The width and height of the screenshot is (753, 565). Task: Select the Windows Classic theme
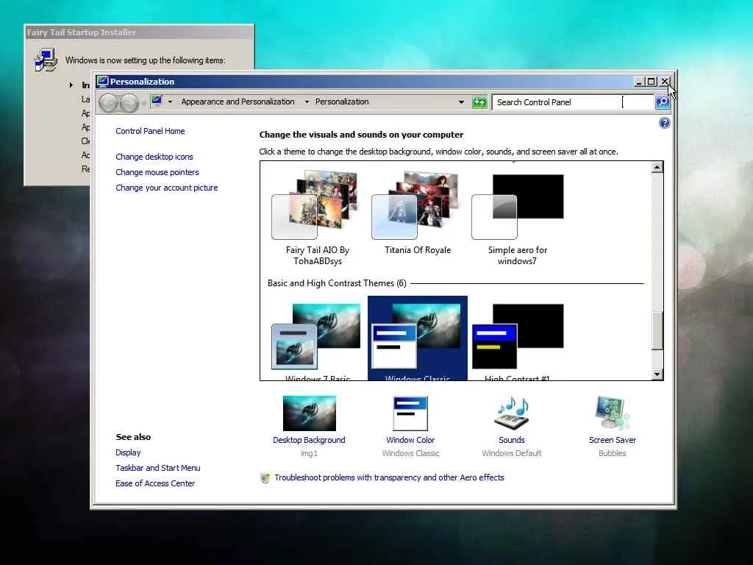coord(418,338)
